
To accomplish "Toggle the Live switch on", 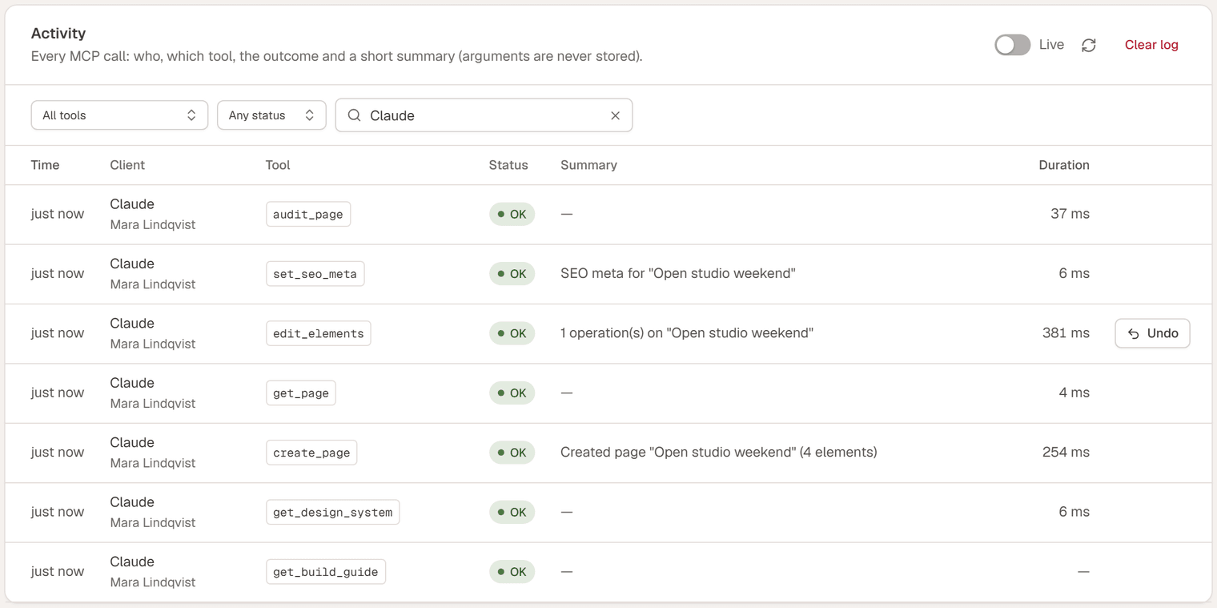I will click(1012, 45).
